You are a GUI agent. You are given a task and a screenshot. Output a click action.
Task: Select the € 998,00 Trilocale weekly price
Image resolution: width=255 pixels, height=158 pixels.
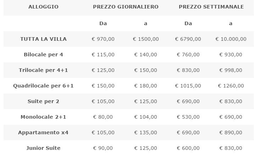pyautogui.click(x=231, y=70)
